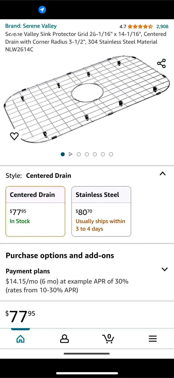This screenshot has height=378, width=174.
Task: Open your account with the profile icon
Action: 64,338
